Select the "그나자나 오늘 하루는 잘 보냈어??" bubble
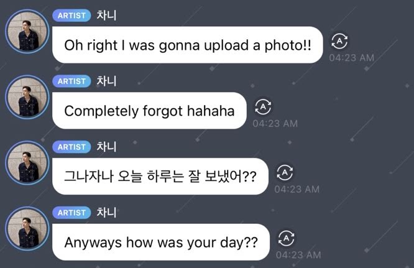This screenshot has height=268, width=414. (160, 177)
